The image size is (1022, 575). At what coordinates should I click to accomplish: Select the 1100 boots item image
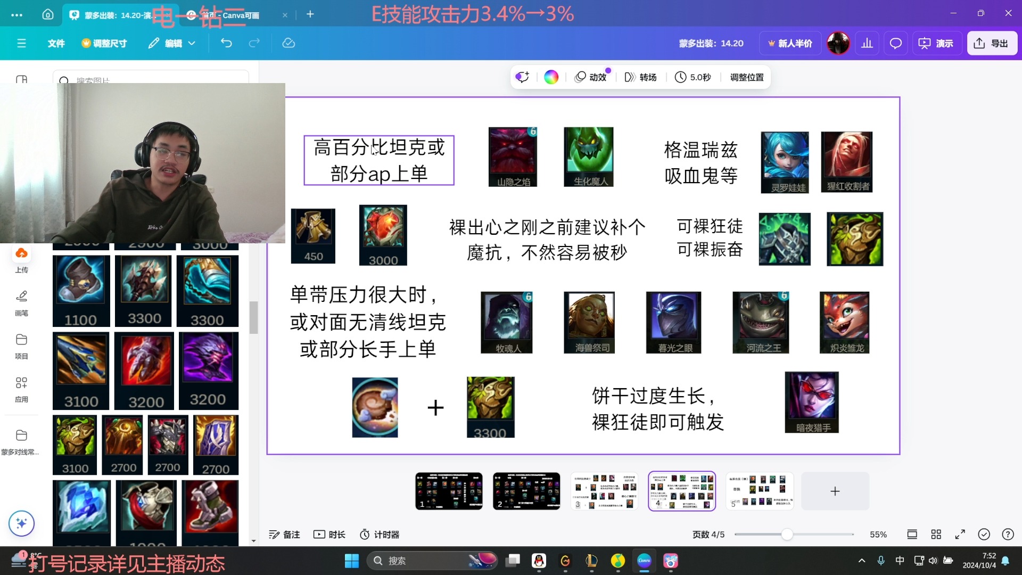pyautogui.click(x=81, y=291)
